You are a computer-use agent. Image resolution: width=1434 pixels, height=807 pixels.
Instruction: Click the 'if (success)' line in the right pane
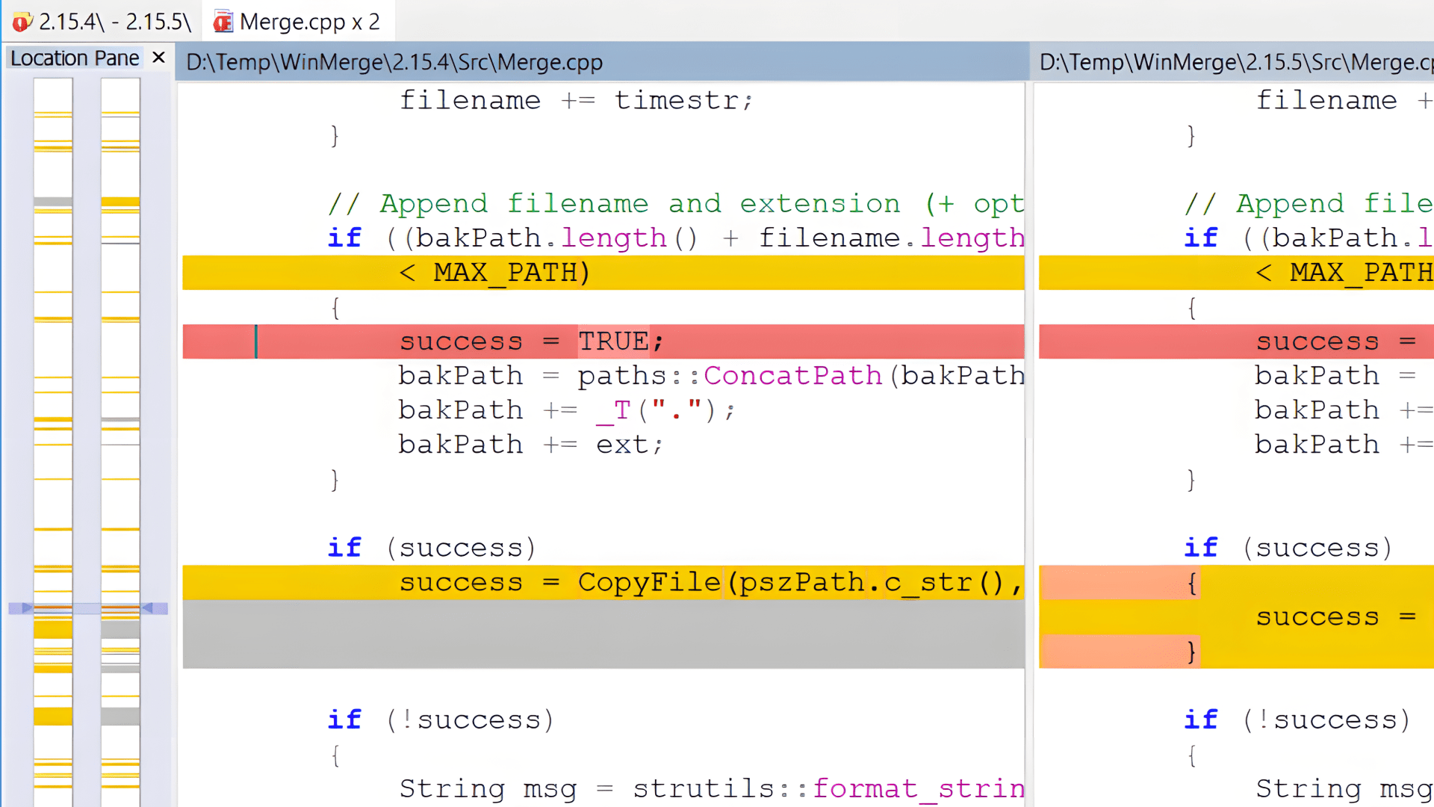1288,548
